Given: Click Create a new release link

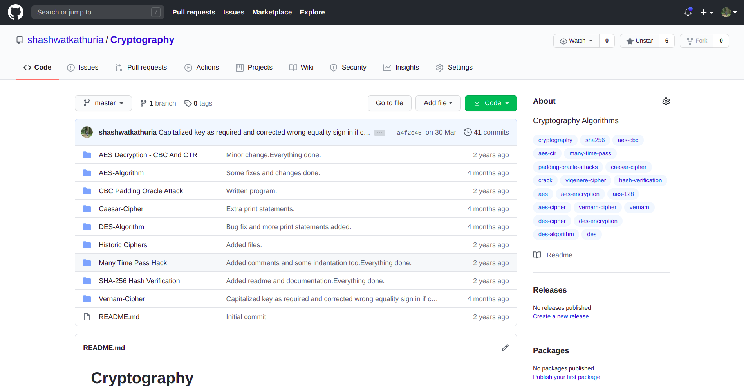Looking at the screenshot, I should pyautogui.click(x=561, y=316).
